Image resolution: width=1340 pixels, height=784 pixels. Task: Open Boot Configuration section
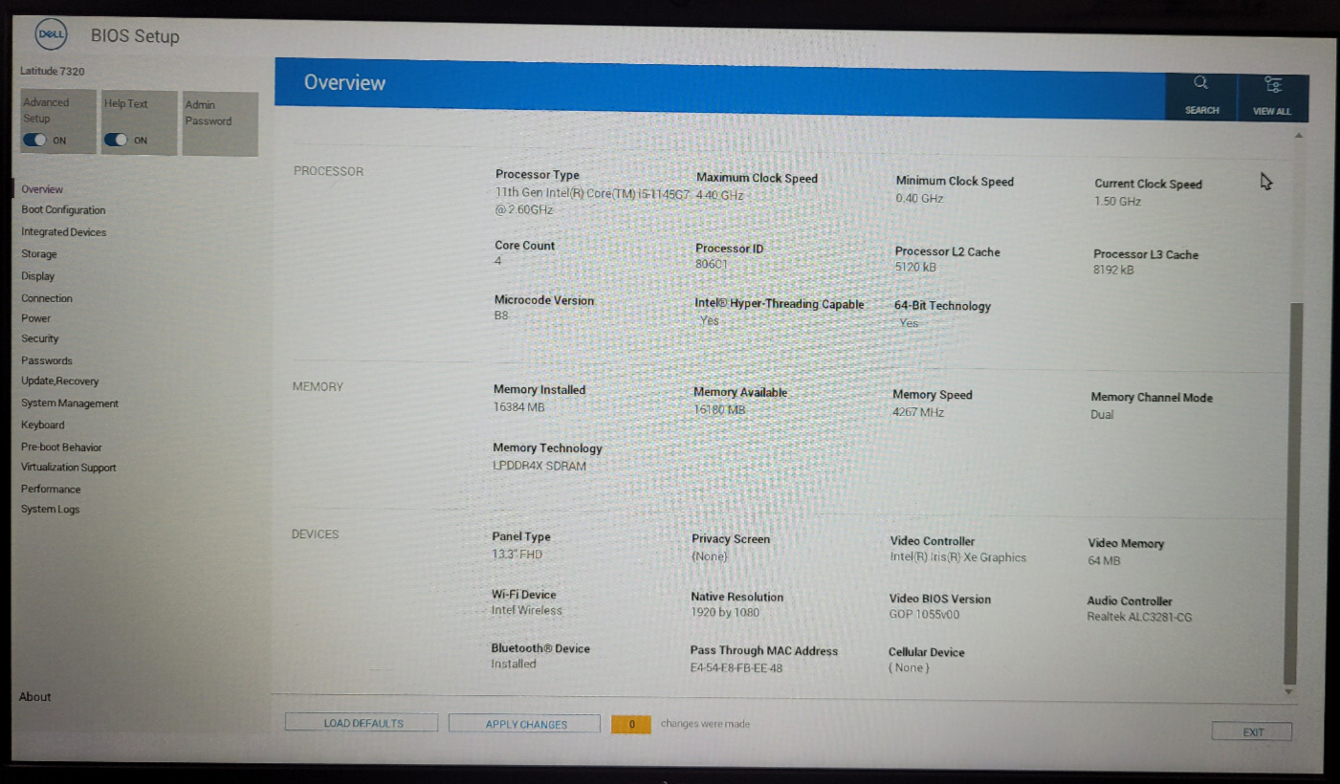[x=63, y=210]
